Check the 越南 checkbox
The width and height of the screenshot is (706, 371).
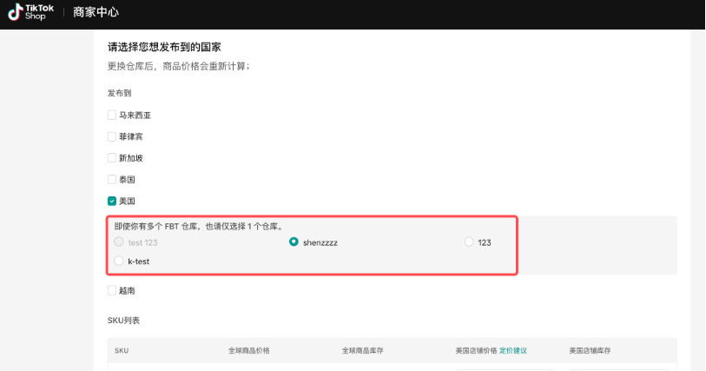pos(112,290)
